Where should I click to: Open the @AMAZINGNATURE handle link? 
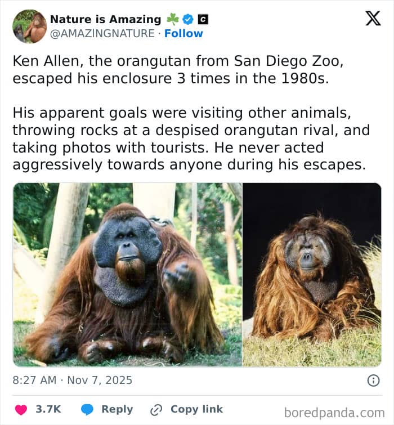click(x=102, y=33)
